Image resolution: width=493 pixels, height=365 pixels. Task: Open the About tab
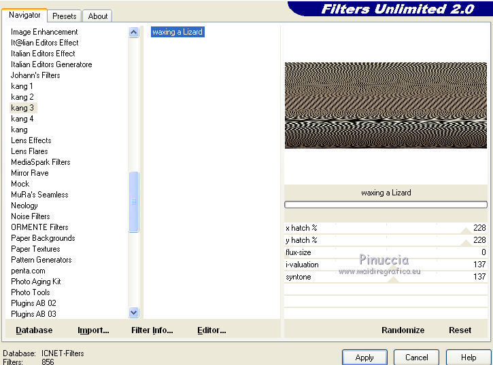click(97, 16)
